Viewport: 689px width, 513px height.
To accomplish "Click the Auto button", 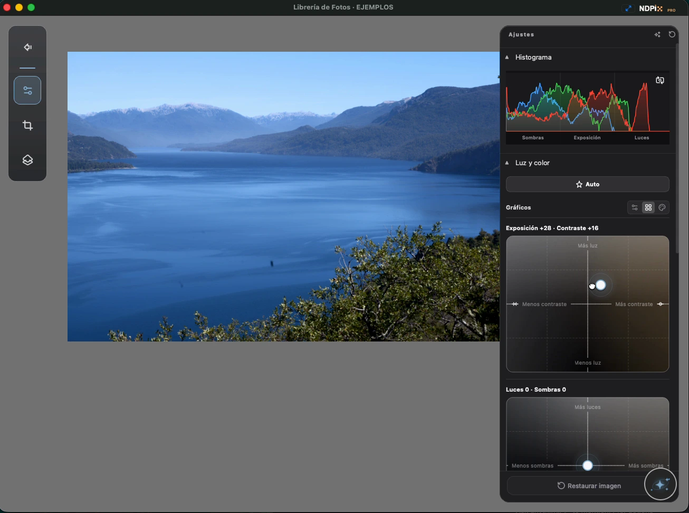I will 588,184.
